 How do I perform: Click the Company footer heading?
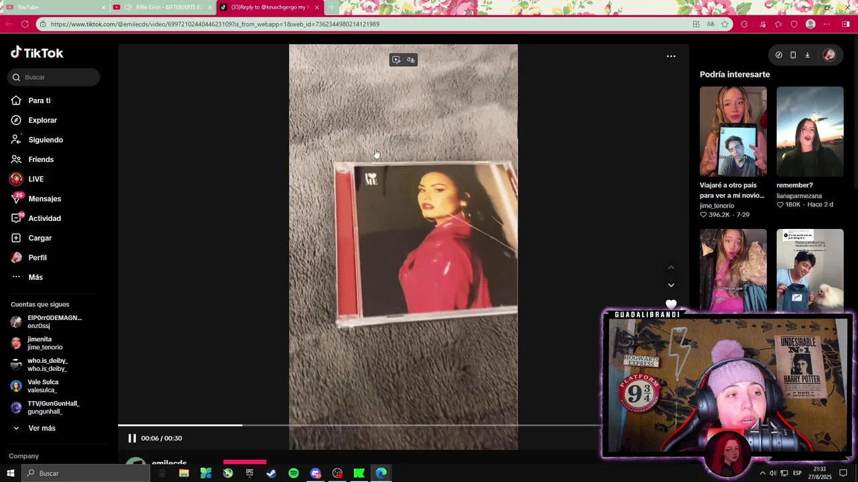(23, 456)
